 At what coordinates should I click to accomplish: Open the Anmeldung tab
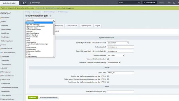pos(59,26)
